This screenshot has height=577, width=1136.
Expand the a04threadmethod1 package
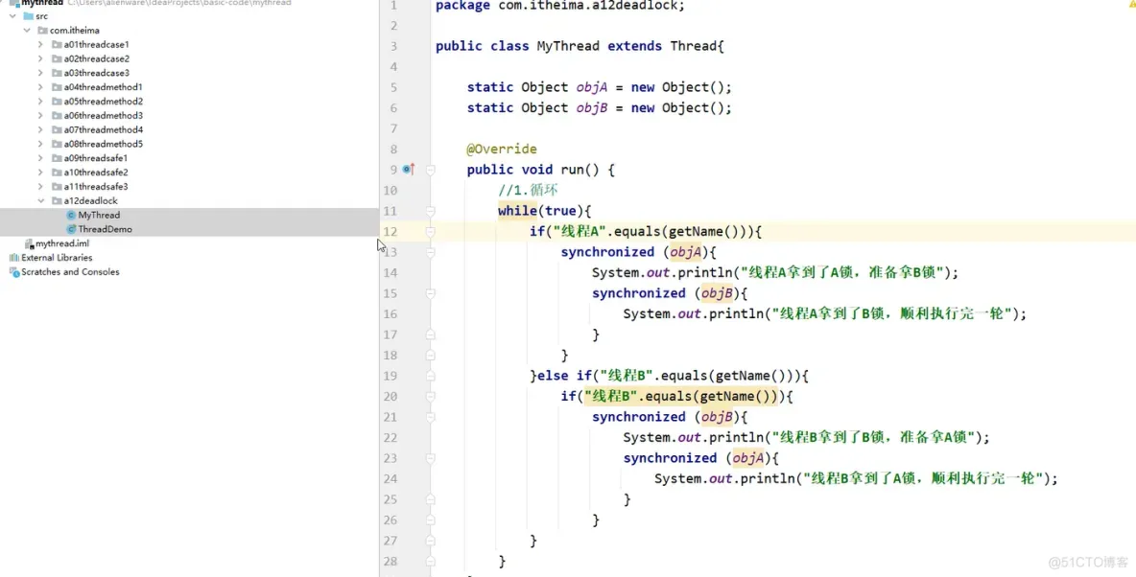point(40,87)
